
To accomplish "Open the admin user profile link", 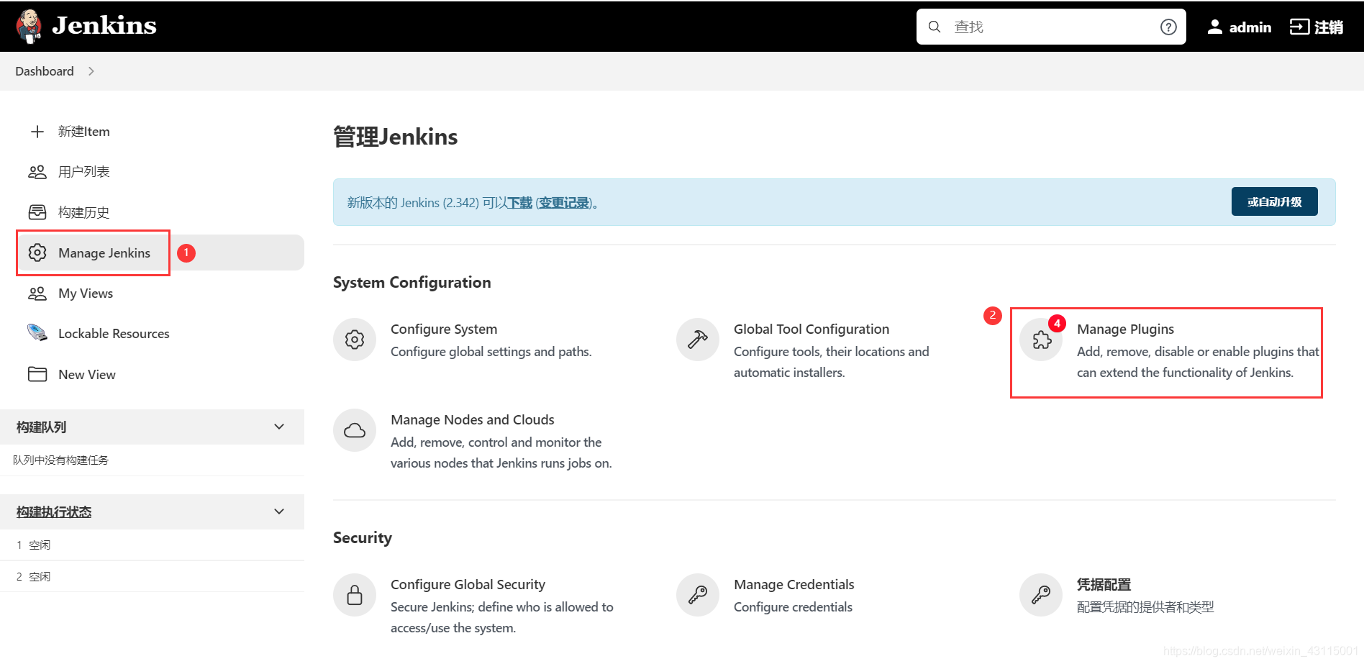I will [1250, 27].
